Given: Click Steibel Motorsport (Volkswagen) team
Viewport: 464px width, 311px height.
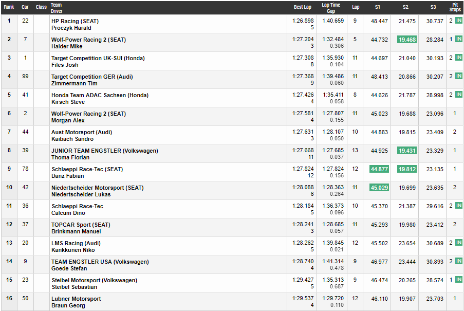Looking at the screenshot, I should pos(95,280).
